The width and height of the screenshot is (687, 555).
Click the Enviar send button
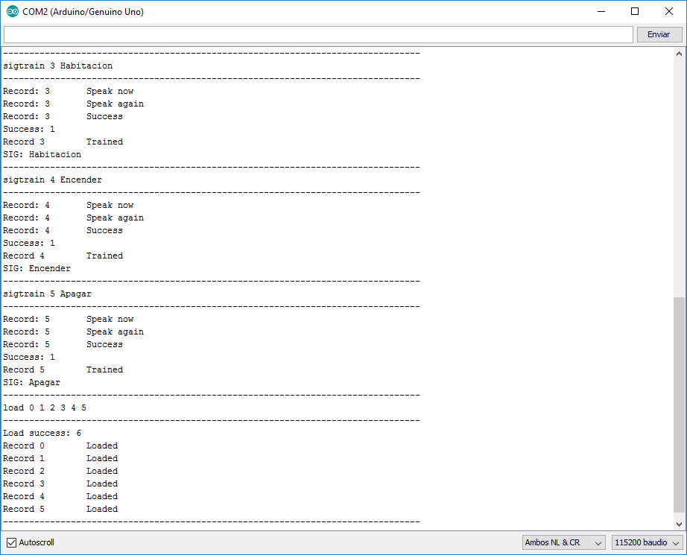tap(659, 34)
